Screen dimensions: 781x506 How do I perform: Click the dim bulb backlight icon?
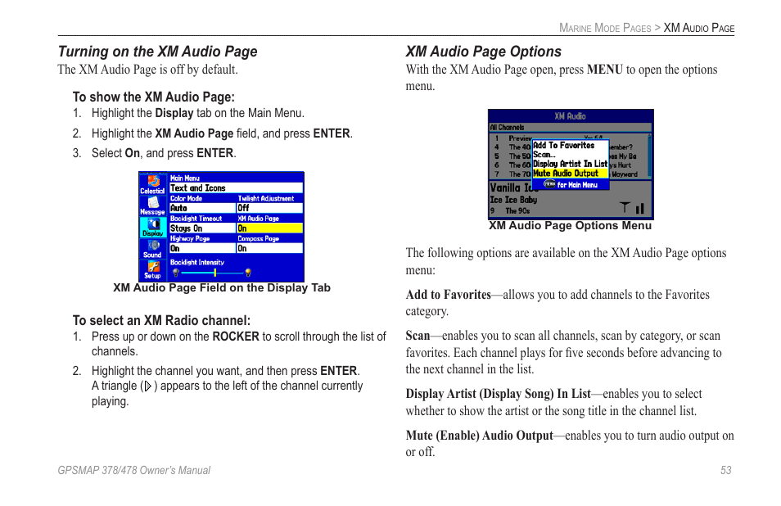(x=175, y=273)
